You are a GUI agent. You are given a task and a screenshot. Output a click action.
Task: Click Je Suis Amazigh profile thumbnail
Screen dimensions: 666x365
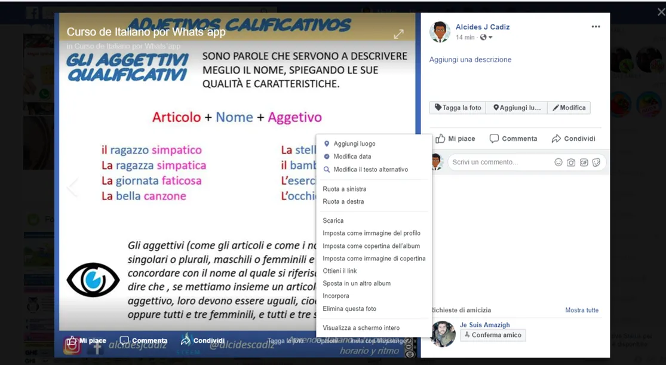pyautogui.click(x=443, y=333)
